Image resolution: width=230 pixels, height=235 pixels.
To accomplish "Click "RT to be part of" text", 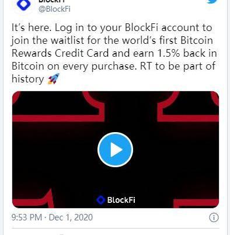I will [177, 66].
